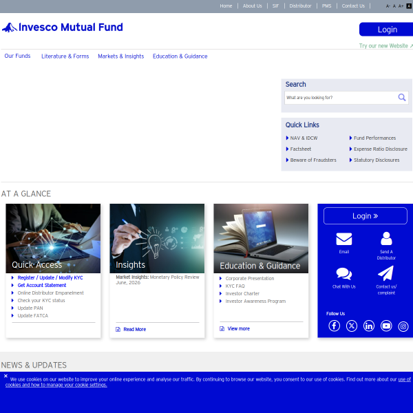Click the header Login button
413x413 pixels.
[386, 29]
